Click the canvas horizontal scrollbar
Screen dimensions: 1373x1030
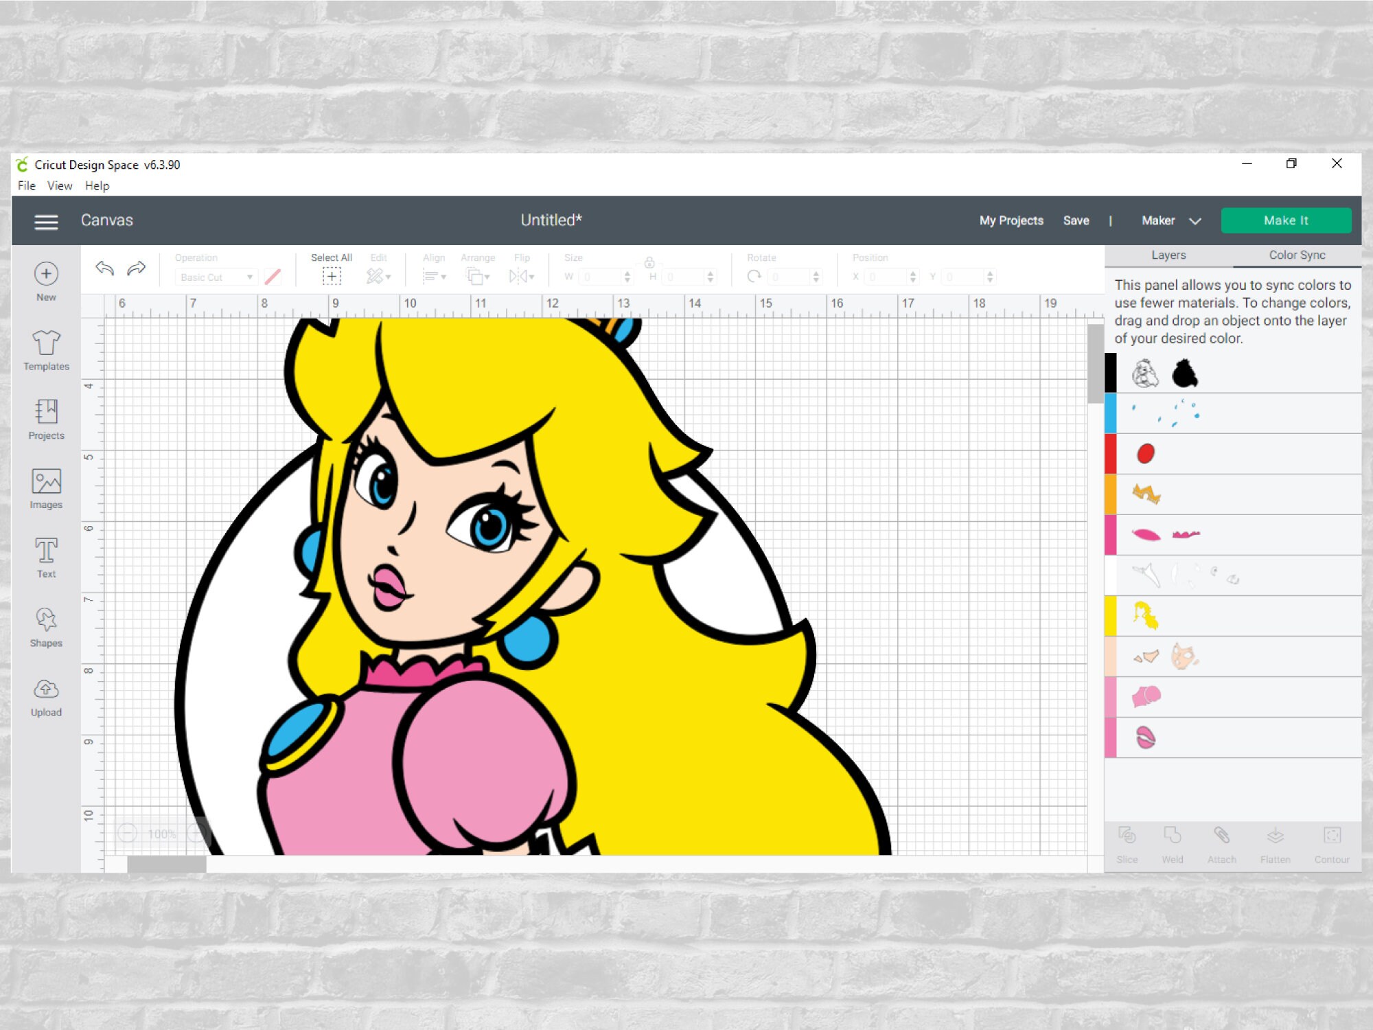[167, 865]
